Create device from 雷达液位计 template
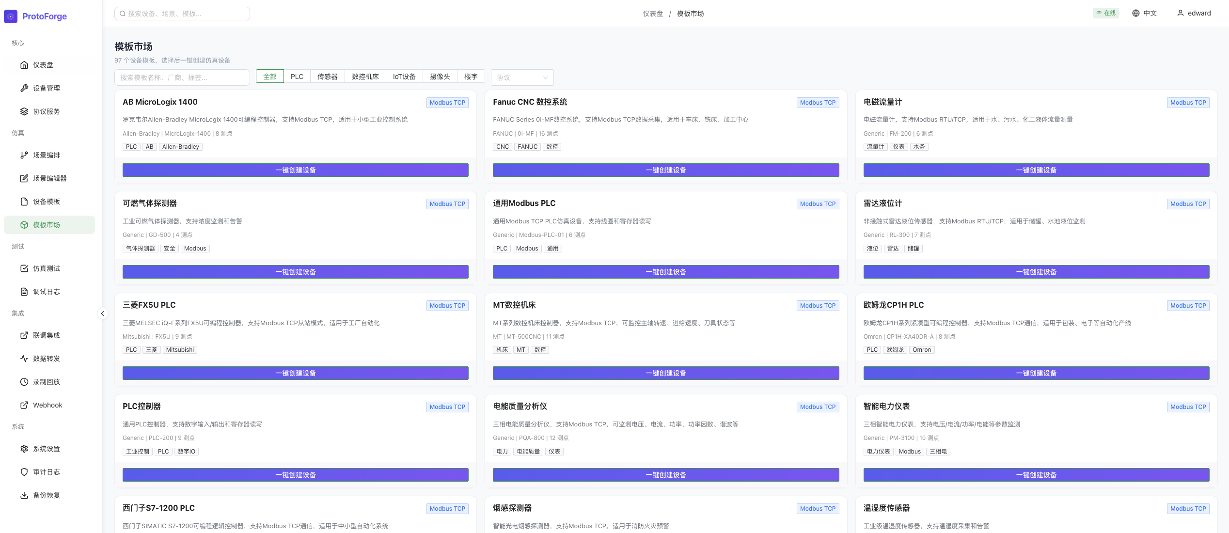 coord(1037,272)
